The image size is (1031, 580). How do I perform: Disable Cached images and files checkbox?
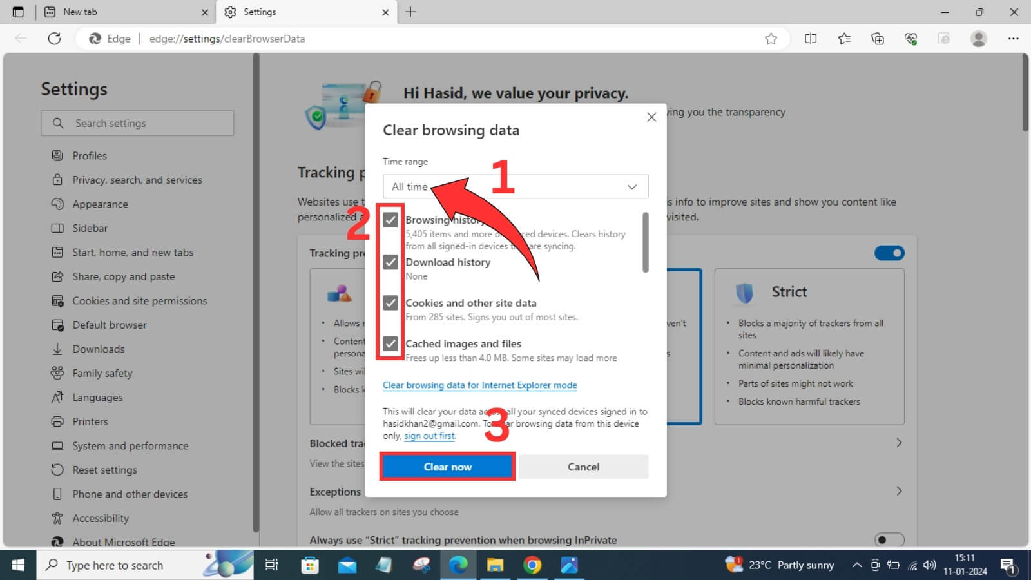coord(390,343)
